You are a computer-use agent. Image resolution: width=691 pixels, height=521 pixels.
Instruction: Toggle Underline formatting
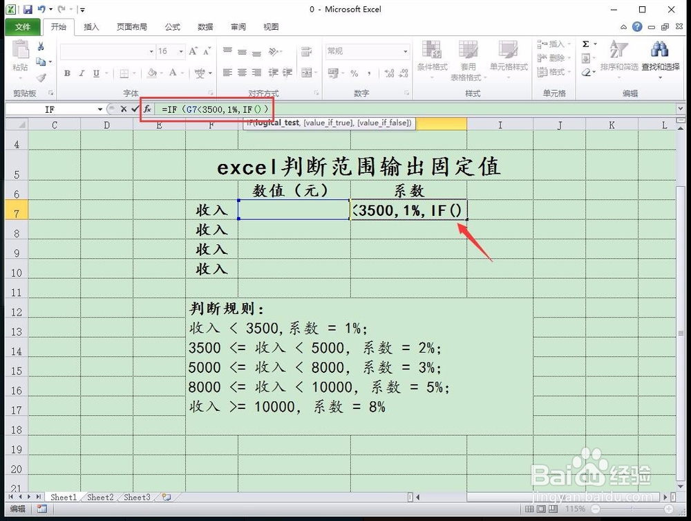(x=96, y=73)
